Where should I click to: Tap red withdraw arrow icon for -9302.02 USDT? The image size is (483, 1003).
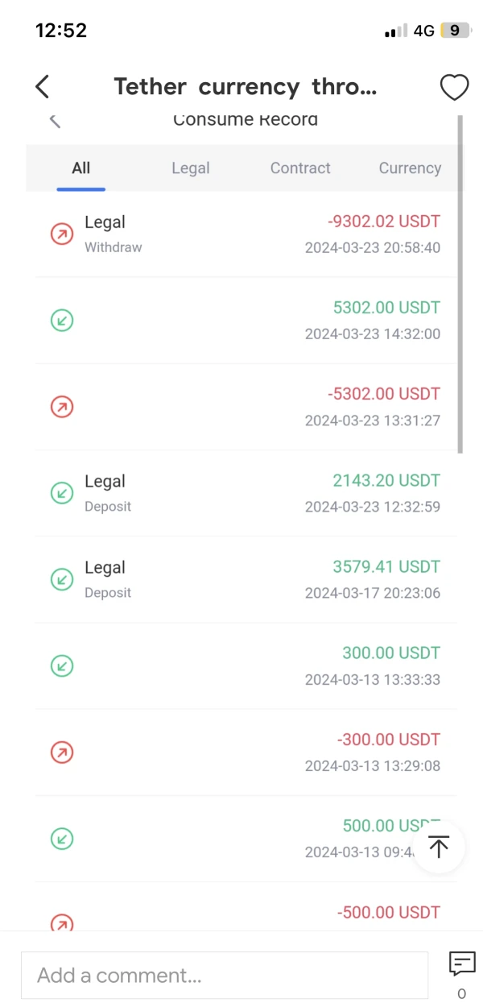click(x=62, y=234)
